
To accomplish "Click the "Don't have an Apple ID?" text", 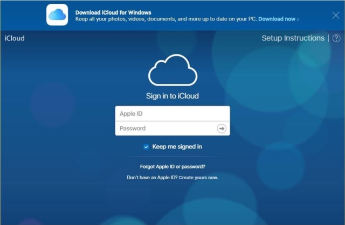I will point(152,178).
